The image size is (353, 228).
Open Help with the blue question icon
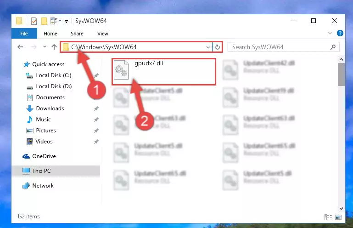[x=340, y=34]
